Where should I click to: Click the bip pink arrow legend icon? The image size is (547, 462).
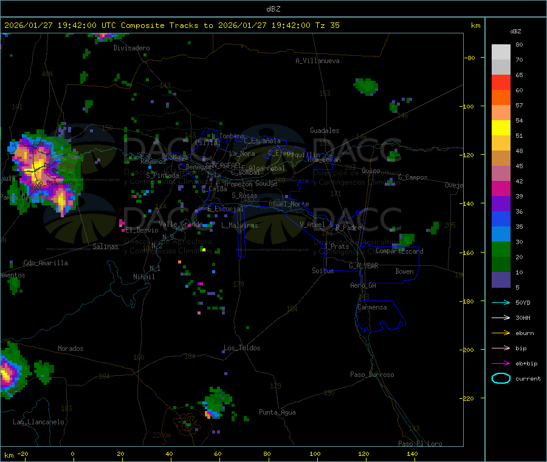pyautogui.click(x=501, y=348)
